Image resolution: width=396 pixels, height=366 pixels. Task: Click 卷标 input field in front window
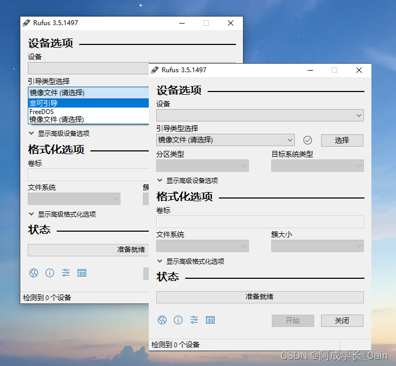pyautogui.click(x=260, y=222)
